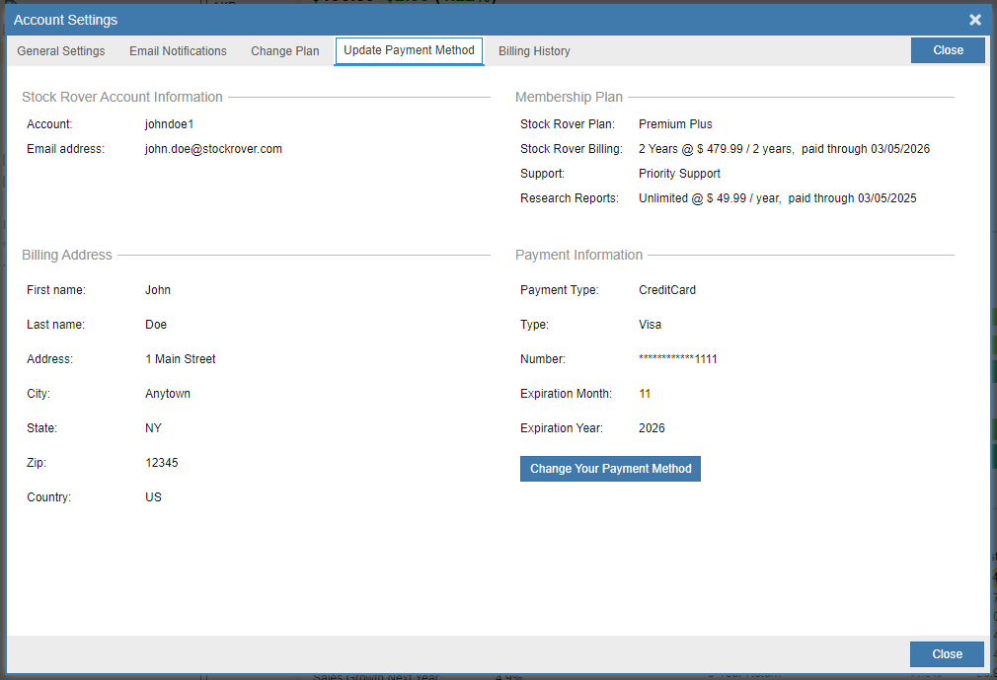Click the 1 Main Street address value
The width and height of the screenshot is (997, 680).
tap(180, 359)
